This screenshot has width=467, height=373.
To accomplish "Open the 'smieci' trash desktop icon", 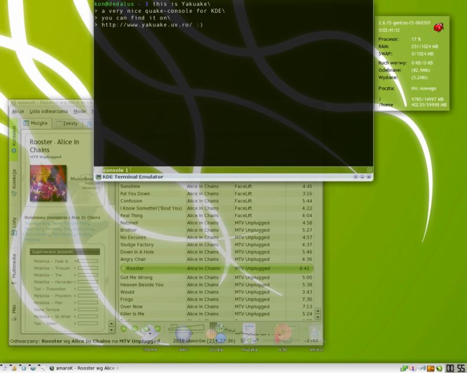I will coord(316,338).
